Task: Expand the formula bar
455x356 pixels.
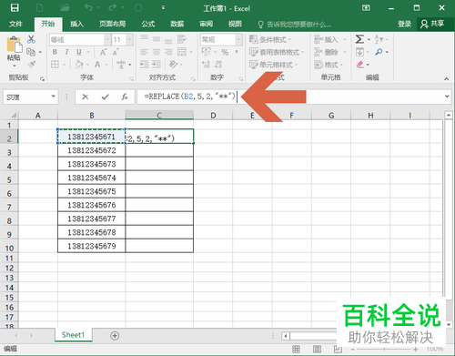Action: pos(447,97)
